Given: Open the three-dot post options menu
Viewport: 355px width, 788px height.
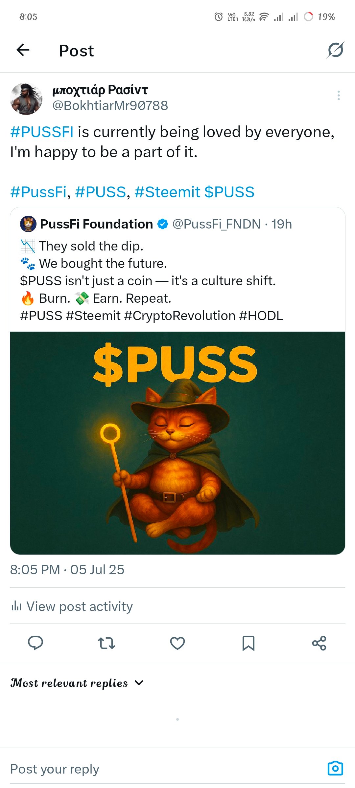Looking at the screenshot, I should (338, 95).
